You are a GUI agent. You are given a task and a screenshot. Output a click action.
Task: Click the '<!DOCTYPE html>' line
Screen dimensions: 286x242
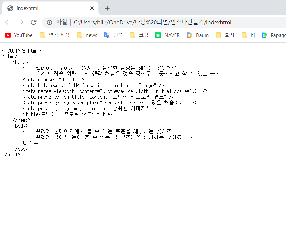21,51
